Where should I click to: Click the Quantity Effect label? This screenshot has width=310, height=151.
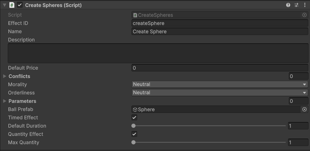point(25,134)
